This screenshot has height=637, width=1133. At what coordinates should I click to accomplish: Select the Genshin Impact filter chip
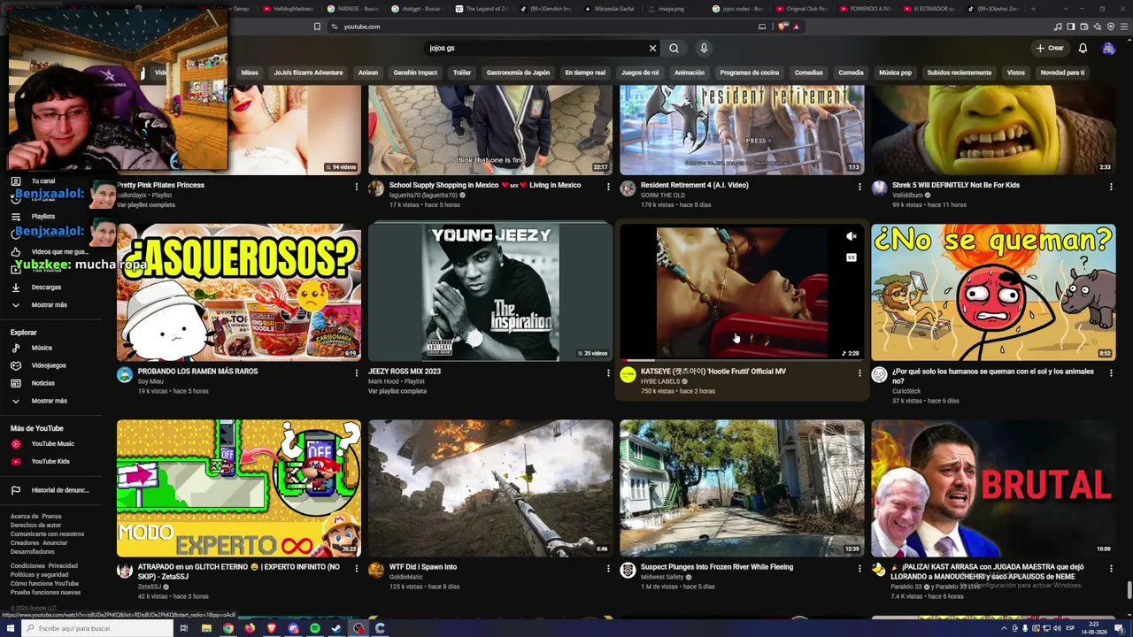tap(415, 73)
